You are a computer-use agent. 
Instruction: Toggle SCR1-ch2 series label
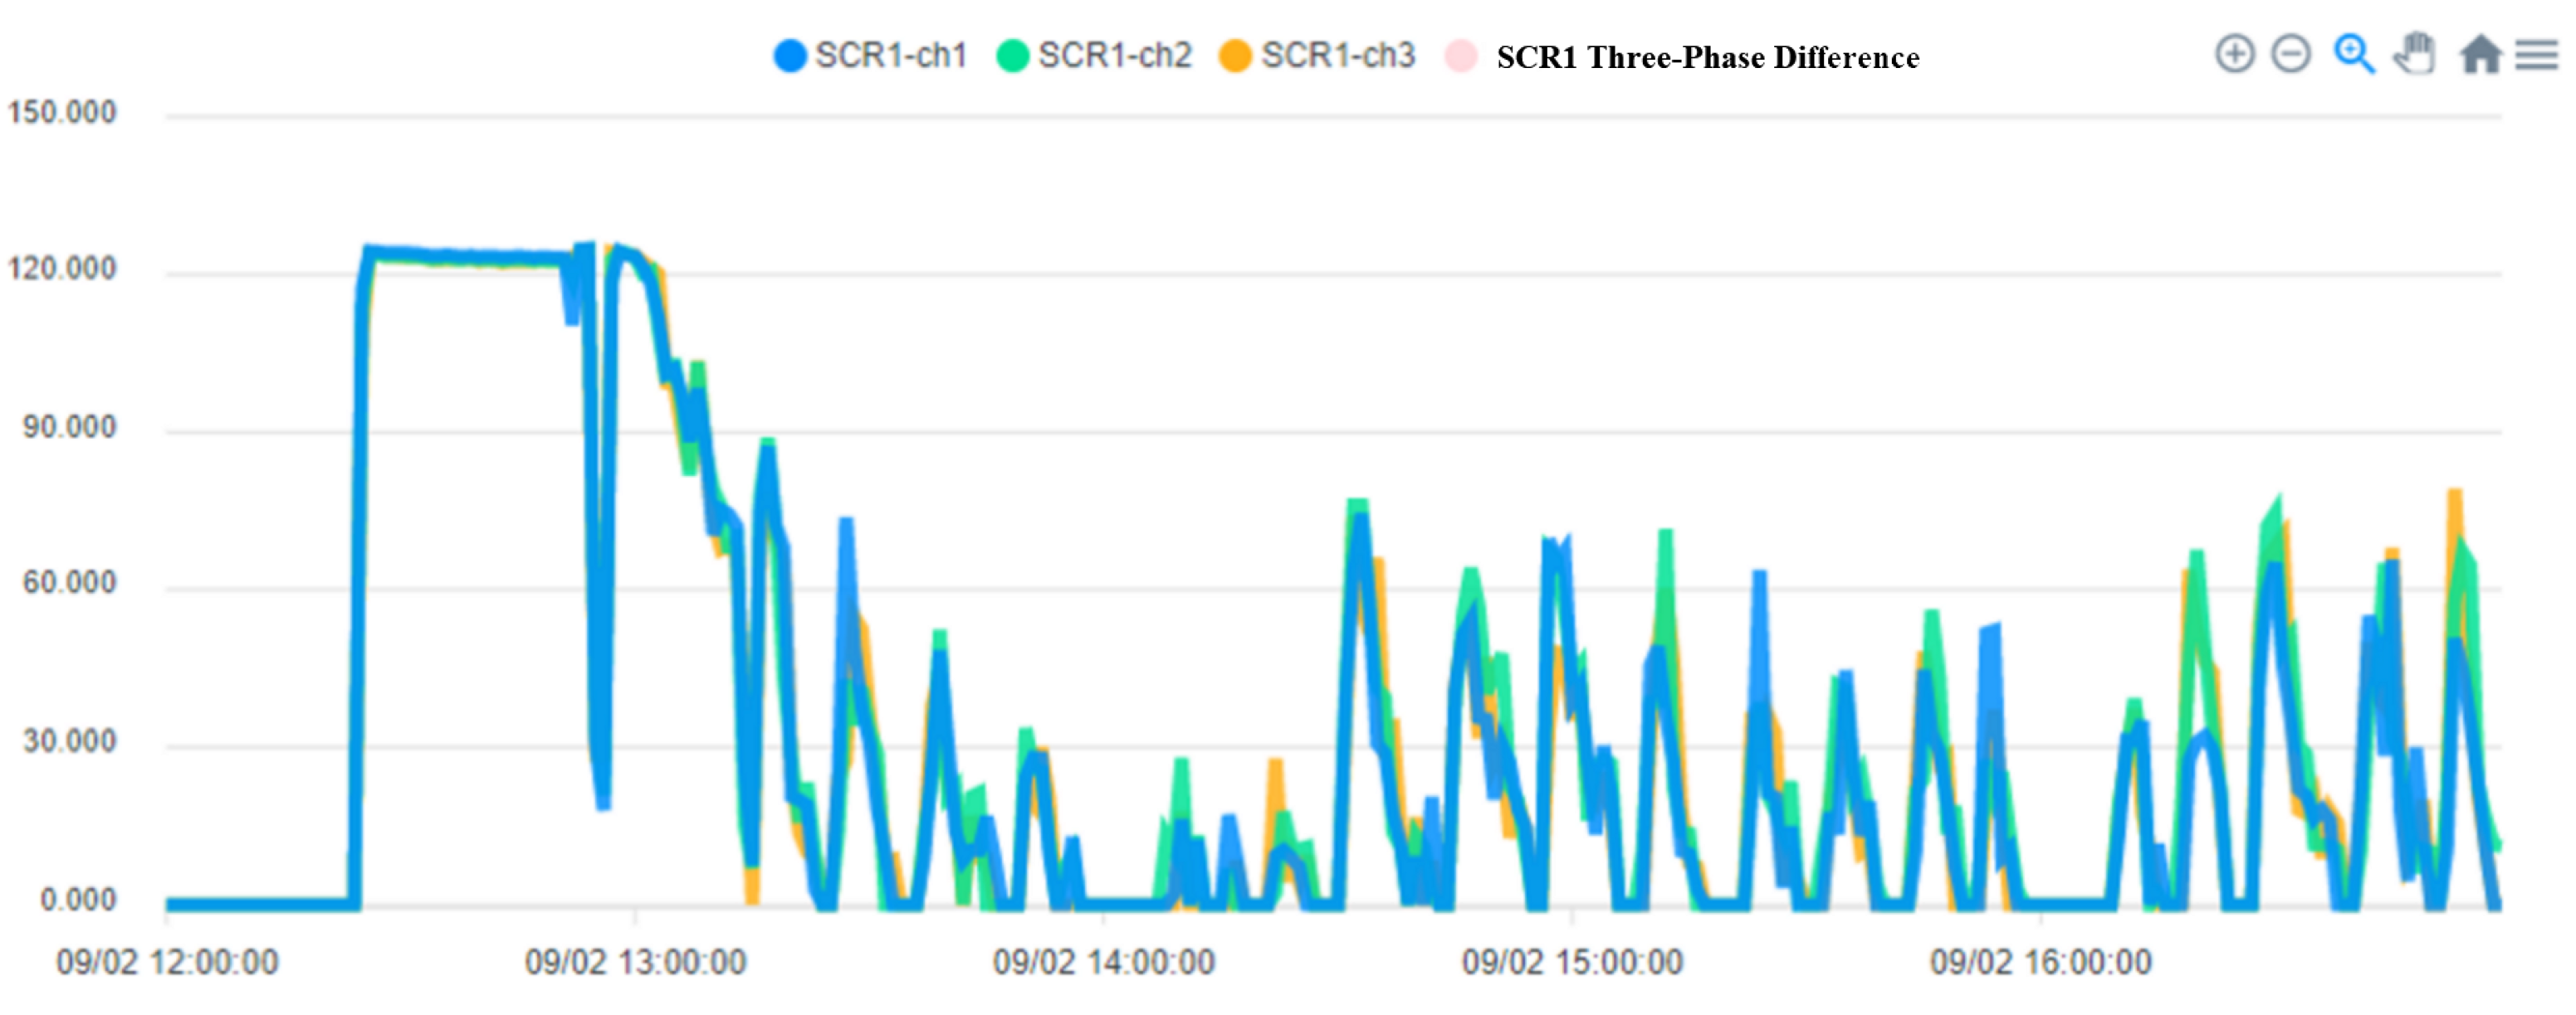click(1114, 55)
